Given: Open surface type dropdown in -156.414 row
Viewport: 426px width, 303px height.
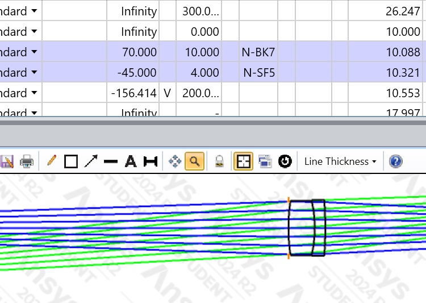Looking at the screenshot, I should pos(34,93).
